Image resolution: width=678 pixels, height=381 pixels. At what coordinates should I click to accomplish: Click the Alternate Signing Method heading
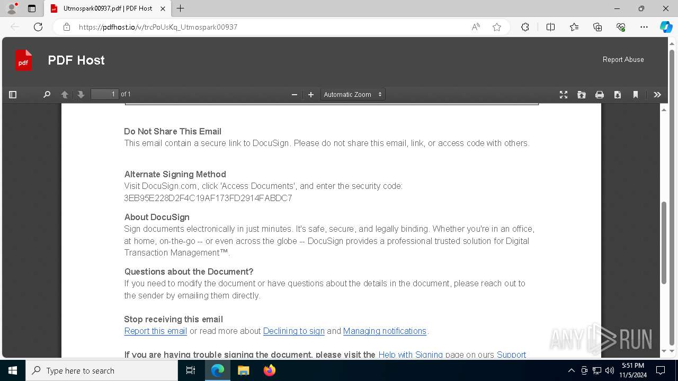(175, 174)
